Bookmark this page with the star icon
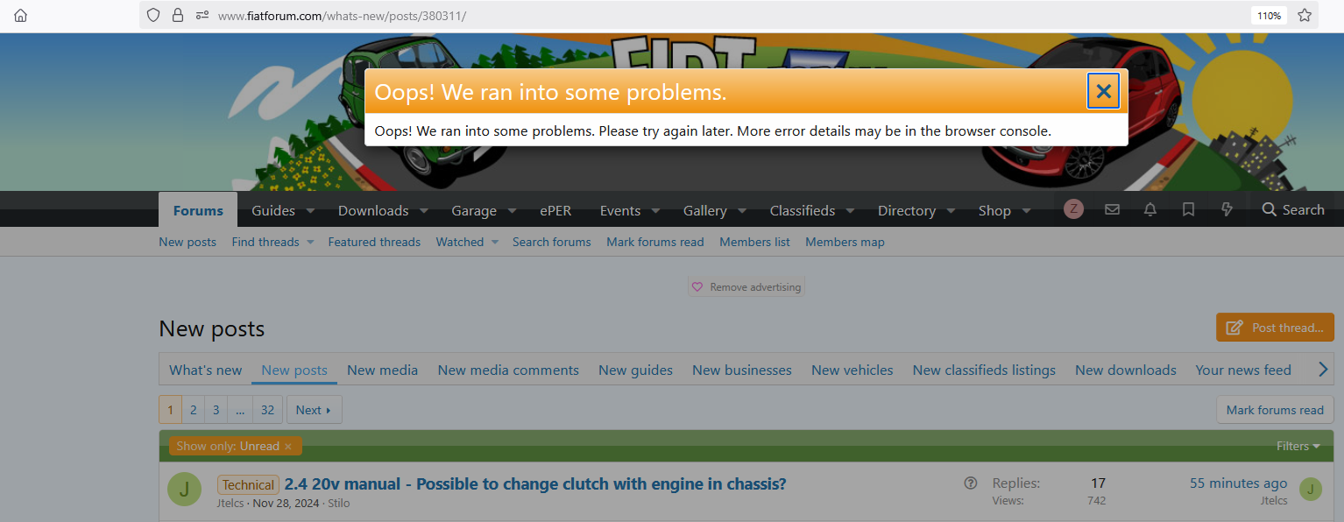 pyautogui.click(x=1305, y=15)
